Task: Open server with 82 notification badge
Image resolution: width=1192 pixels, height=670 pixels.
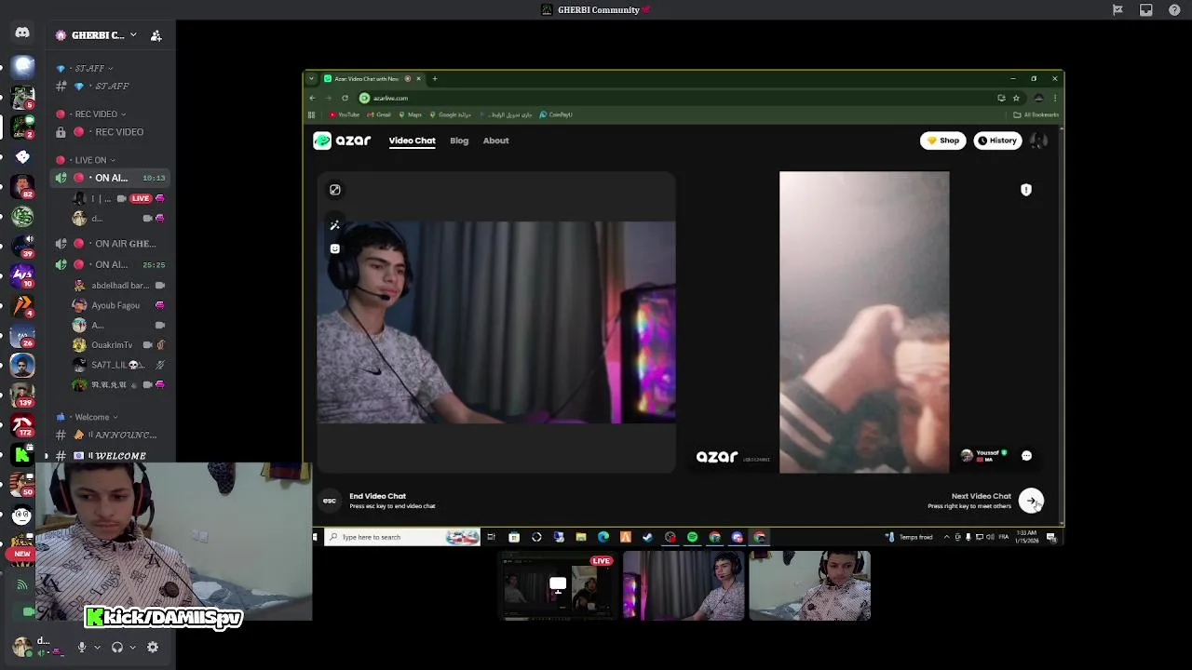Action: point(22,186)
